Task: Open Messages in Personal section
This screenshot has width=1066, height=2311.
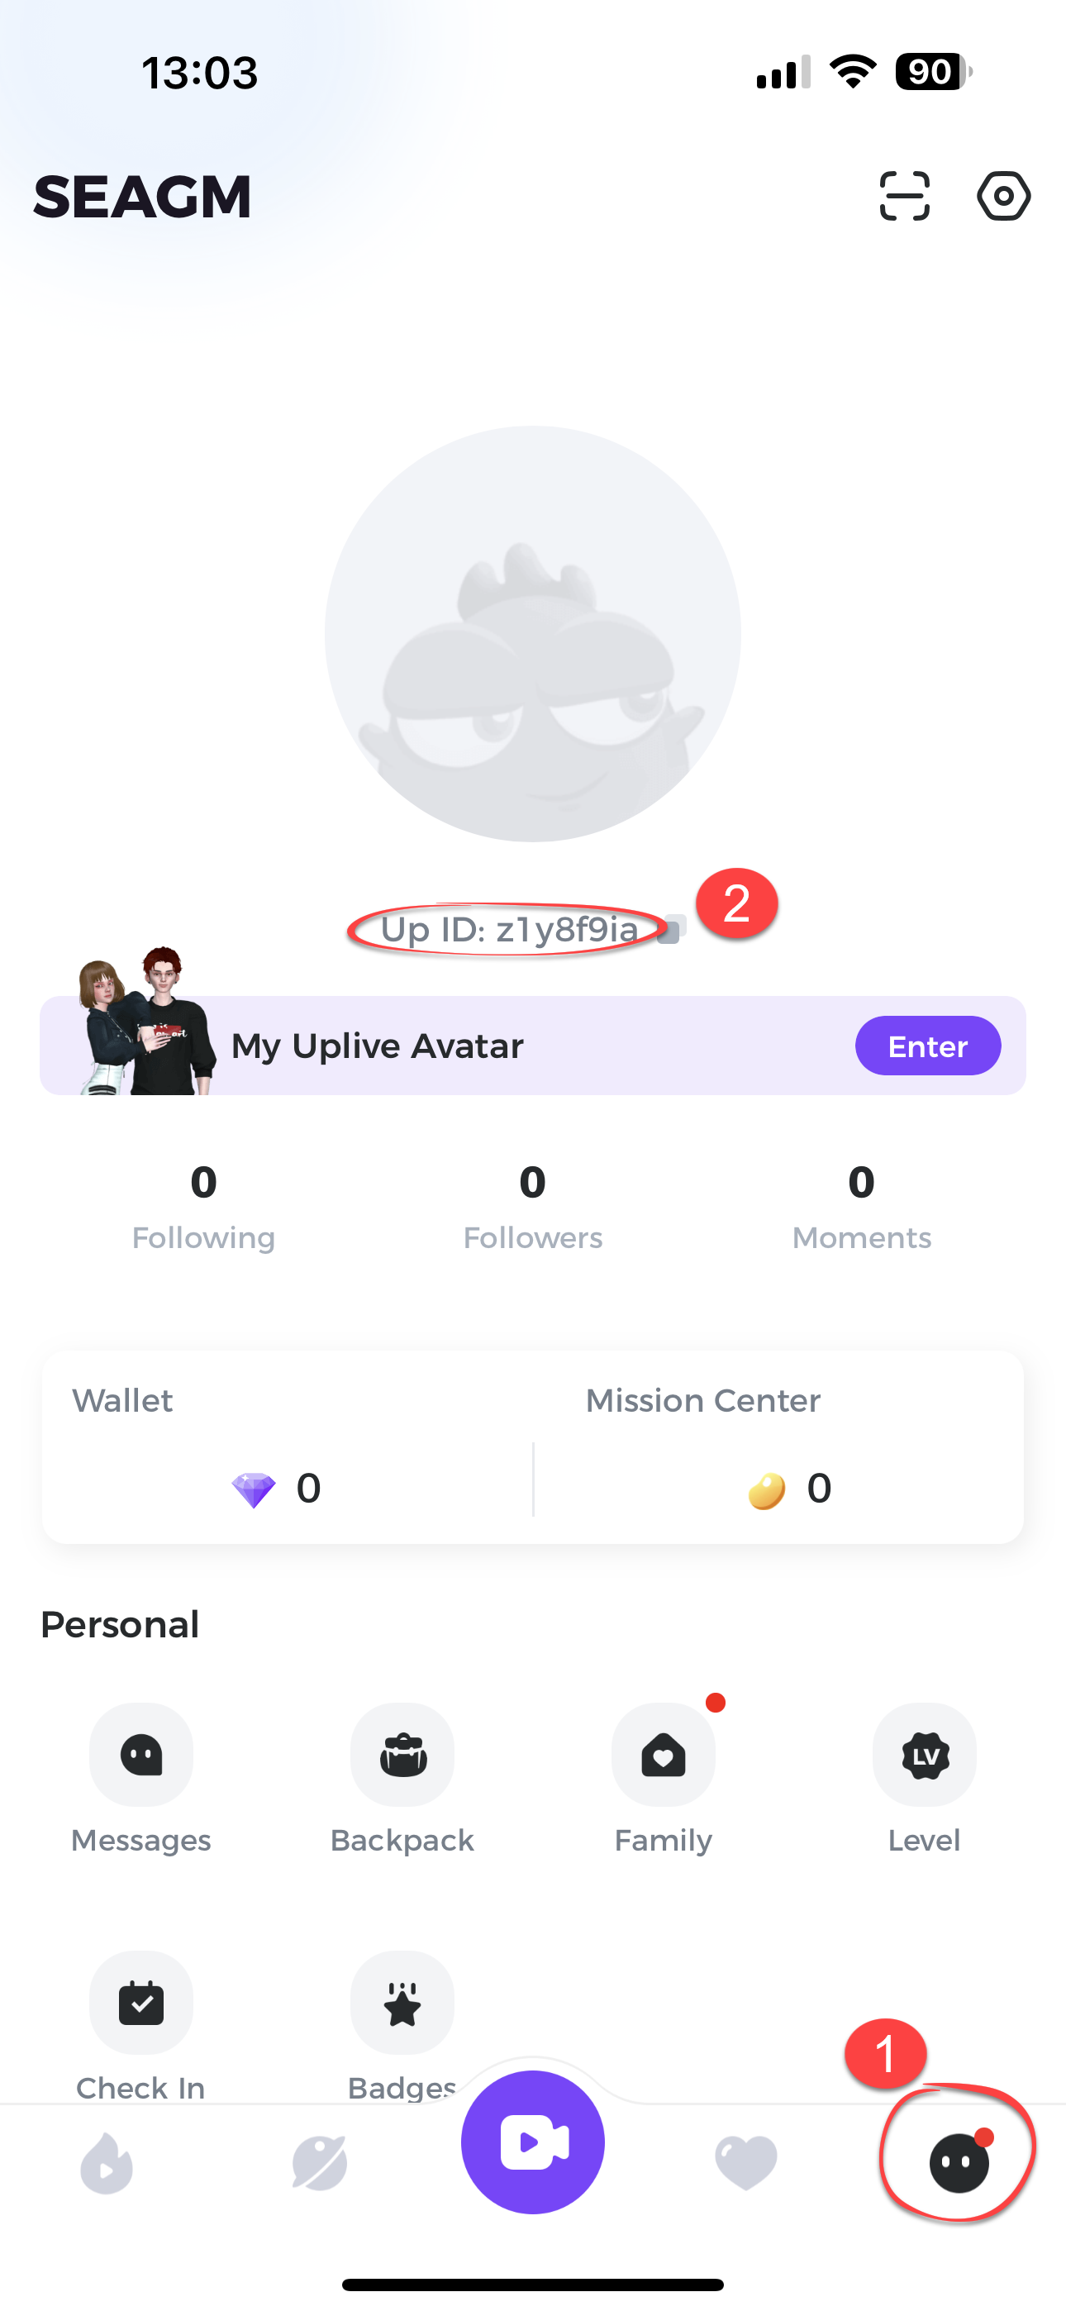Action: [x=140, y=1756]
